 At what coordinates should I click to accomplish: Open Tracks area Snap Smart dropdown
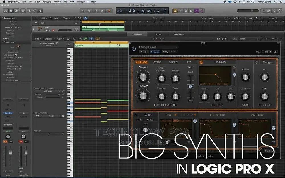coord(216,18)
